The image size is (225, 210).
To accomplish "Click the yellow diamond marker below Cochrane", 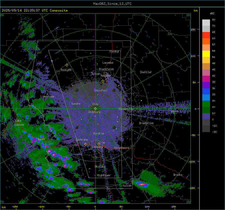I will 85,144.
